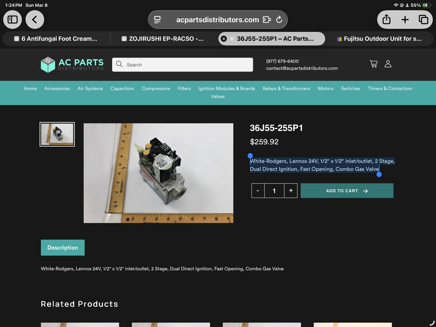Click the description paragraph below Description tab

coord(162,269)
